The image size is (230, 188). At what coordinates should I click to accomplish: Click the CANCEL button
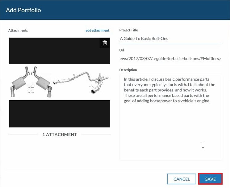[x=182, y=179]
